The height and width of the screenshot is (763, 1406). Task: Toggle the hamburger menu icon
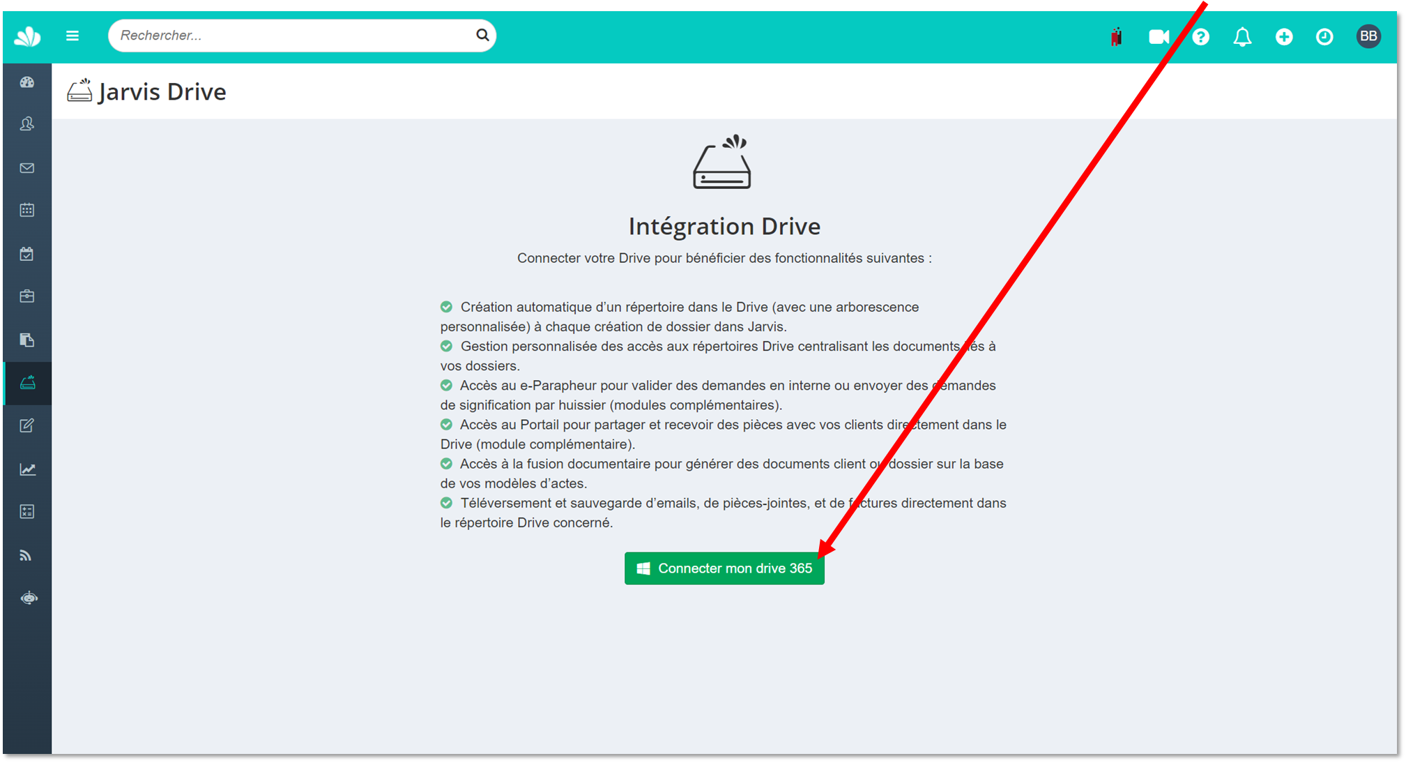tap(72, 36)
